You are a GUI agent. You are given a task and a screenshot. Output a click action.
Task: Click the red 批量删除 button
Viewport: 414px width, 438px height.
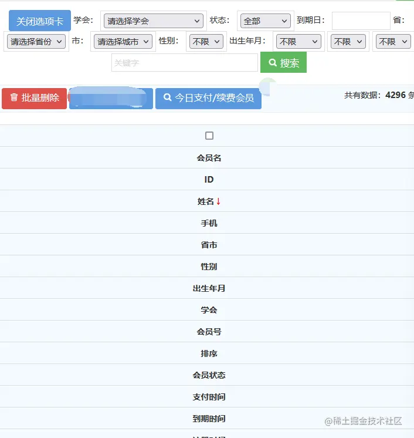click(35, 98)
